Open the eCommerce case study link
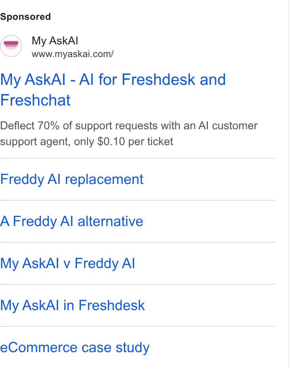289x368 pixels. [x=75, y=347]
